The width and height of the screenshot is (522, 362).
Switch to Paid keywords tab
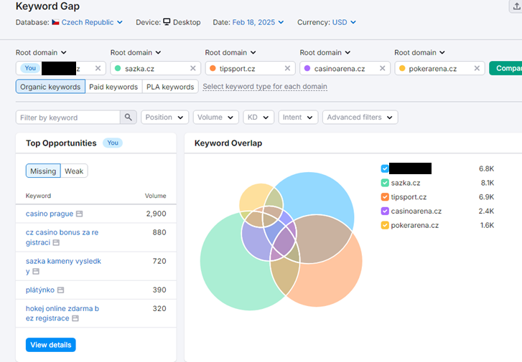click(x=113, y=87)
